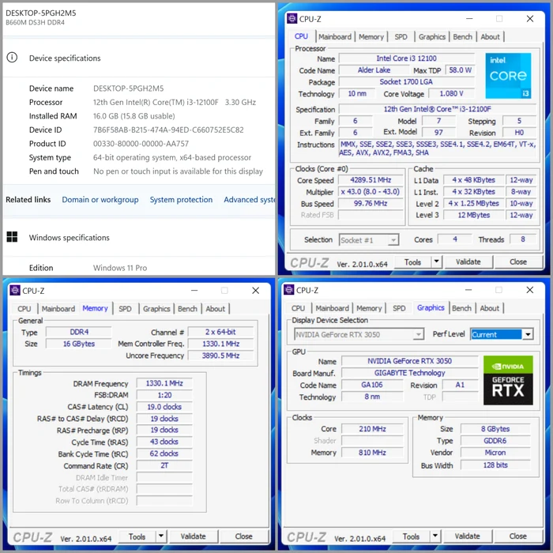Click the Tools dropdown arrow in the CPU tab window

tap(436, 262)
